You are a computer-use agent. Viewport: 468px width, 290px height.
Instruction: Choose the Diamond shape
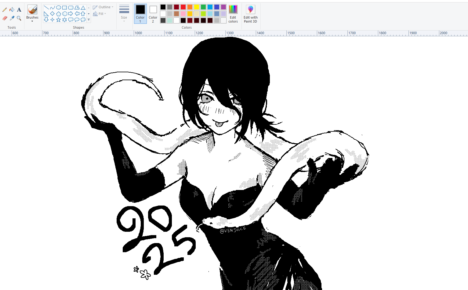point(52,13)
